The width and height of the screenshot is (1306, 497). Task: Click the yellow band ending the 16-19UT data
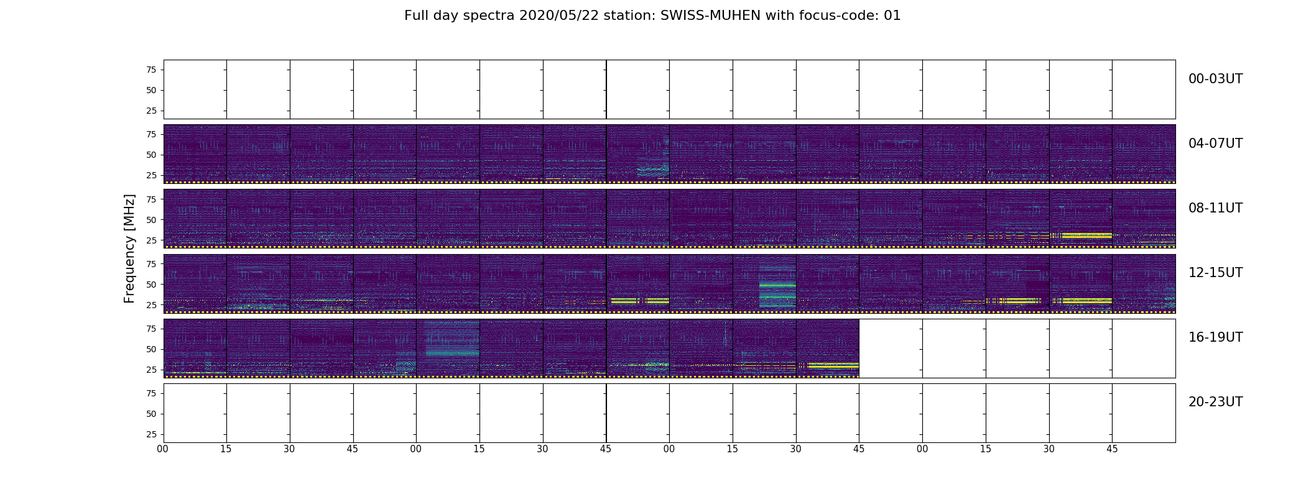click(833, 365)
